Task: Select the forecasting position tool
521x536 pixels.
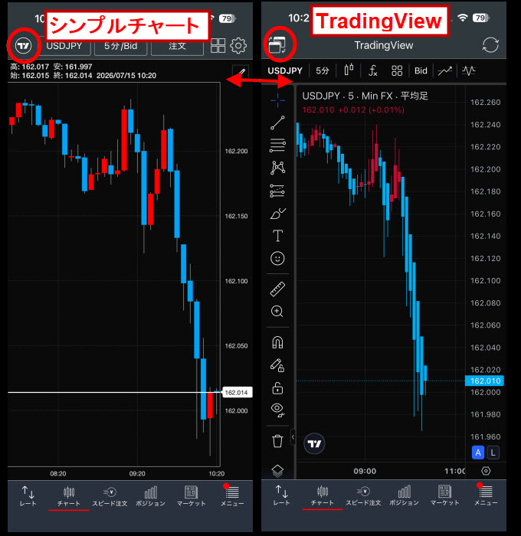Action: pos(277,191)
